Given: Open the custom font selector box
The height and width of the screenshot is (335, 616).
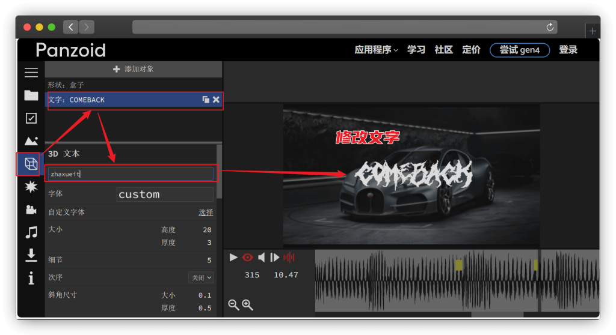Looking at the screenshot, I should [x=165, y=195].
